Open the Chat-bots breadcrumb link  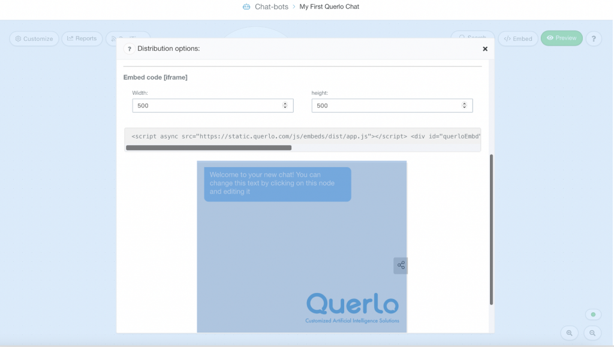click(272, 7)
